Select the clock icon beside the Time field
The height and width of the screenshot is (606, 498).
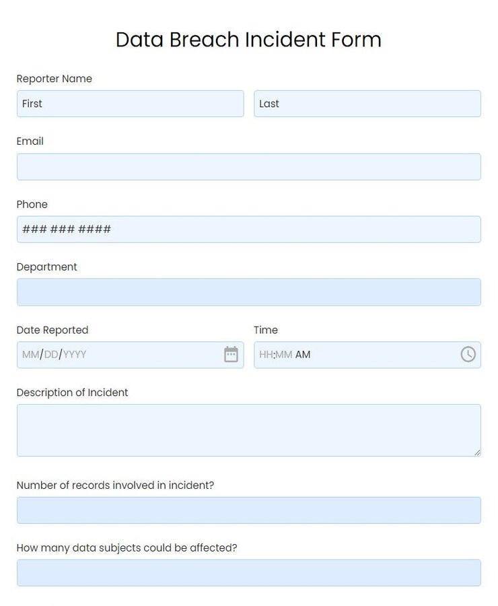click(468, 354)
